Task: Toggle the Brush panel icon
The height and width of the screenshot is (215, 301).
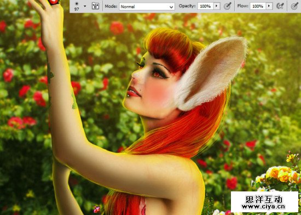Action: 95,6
